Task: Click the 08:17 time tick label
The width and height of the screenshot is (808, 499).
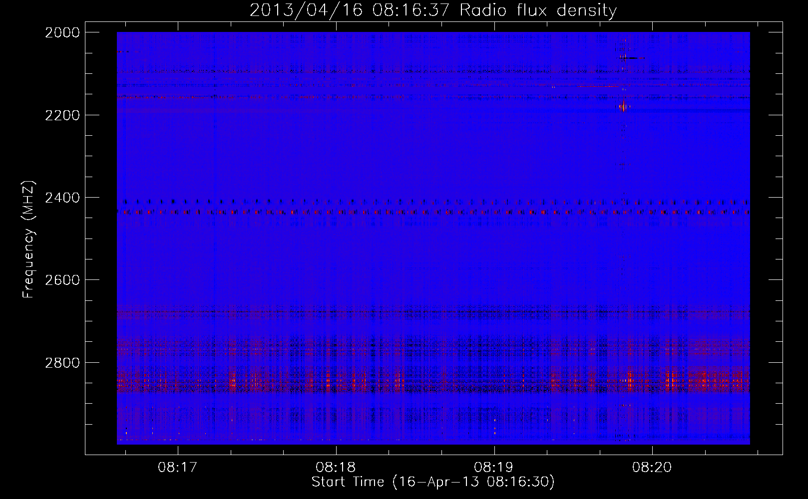Action: tap(178, 468)
